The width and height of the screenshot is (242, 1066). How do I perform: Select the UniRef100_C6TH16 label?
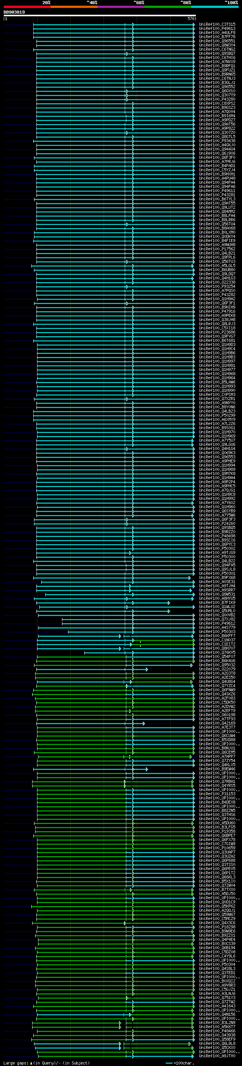[217, 57]
